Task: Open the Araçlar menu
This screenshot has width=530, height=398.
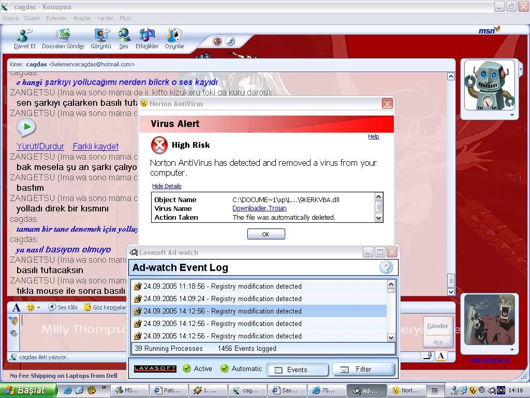Action: click(x=82, y=18)
